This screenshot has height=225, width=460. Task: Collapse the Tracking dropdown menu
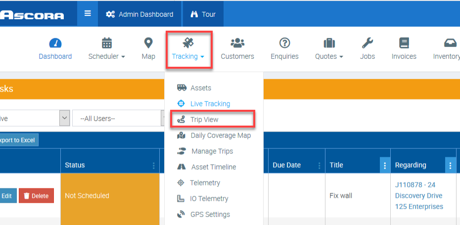188,56
